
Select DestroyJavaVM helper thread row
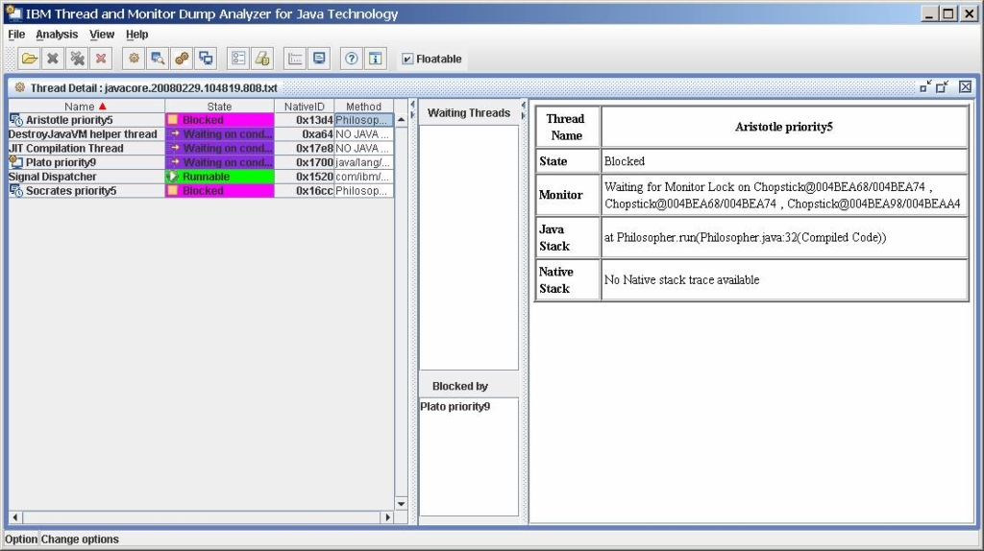click(201, 134)
